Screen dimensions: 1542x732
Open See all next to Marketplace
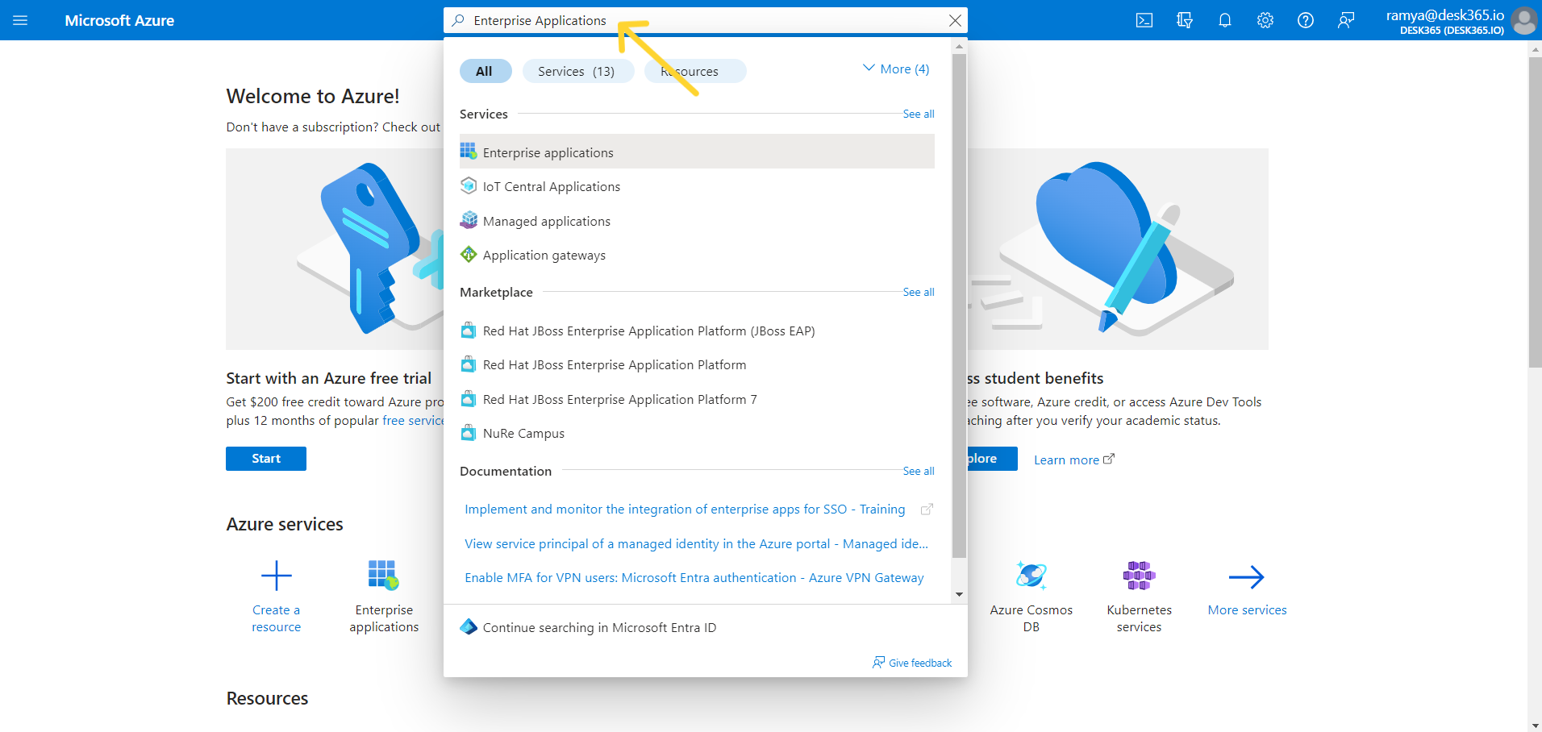click(918, 292)
